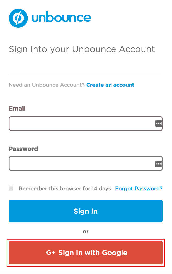This screenshot has width=172, height=274.
Task: Click the 'or' divider text
Action: tap(85, 232)
